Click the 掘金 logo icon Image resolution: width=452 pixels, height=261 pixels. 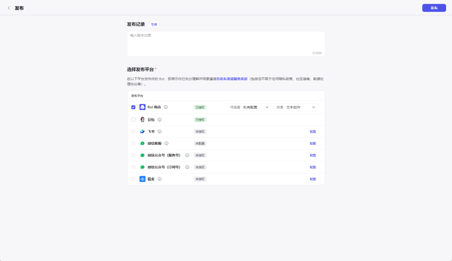pyautogui.click(x=142, y=179)
